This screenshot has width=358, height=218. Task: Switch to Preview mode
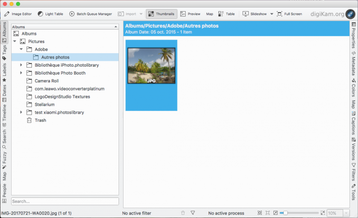tap(190, 14)
